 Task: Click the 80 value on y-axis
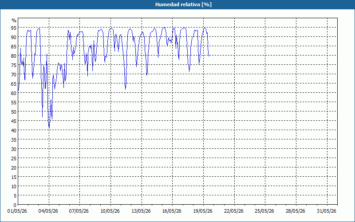coord(14,56)
